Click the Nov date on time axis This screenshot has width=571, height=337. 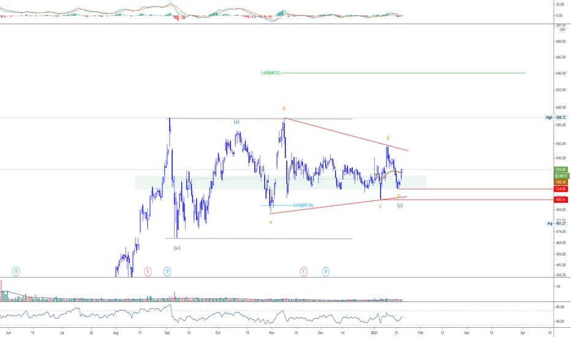point(271,333)
